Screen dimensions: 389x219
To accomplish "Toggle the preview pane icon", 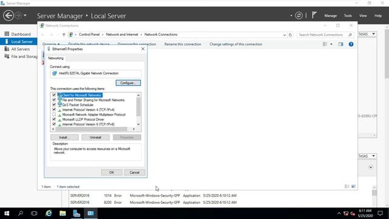I will (x=340, y=44).
